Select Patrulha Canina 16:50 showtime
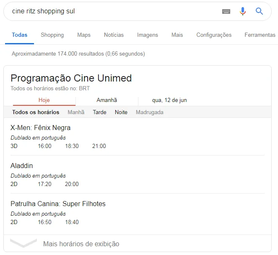The height and width of the screenshot is (255, 278). 45,222
